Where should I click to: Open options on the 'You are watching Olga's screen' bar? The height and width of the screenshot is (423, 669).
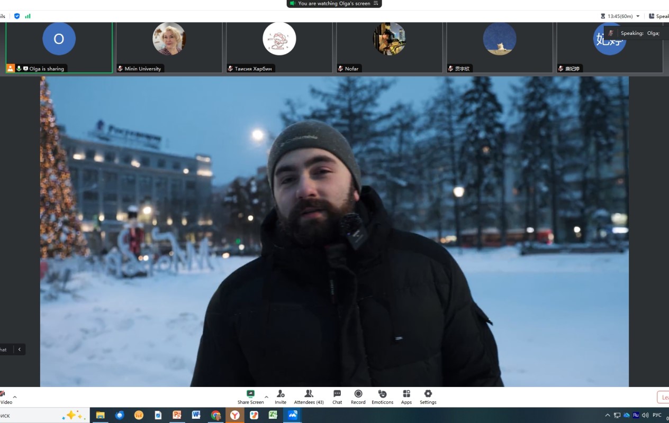pos(376,3)
